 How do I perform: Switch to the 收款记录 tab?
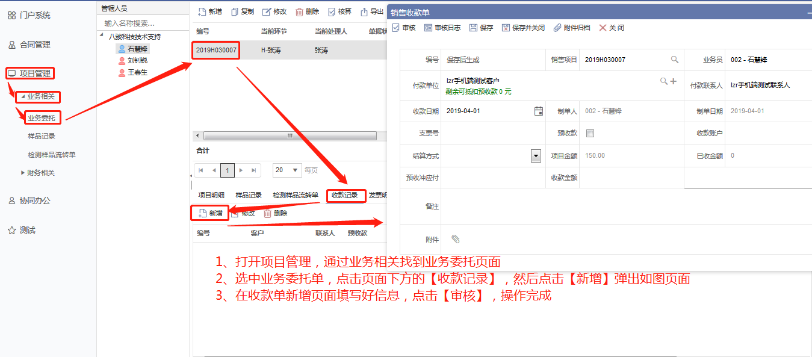[345, 195]
